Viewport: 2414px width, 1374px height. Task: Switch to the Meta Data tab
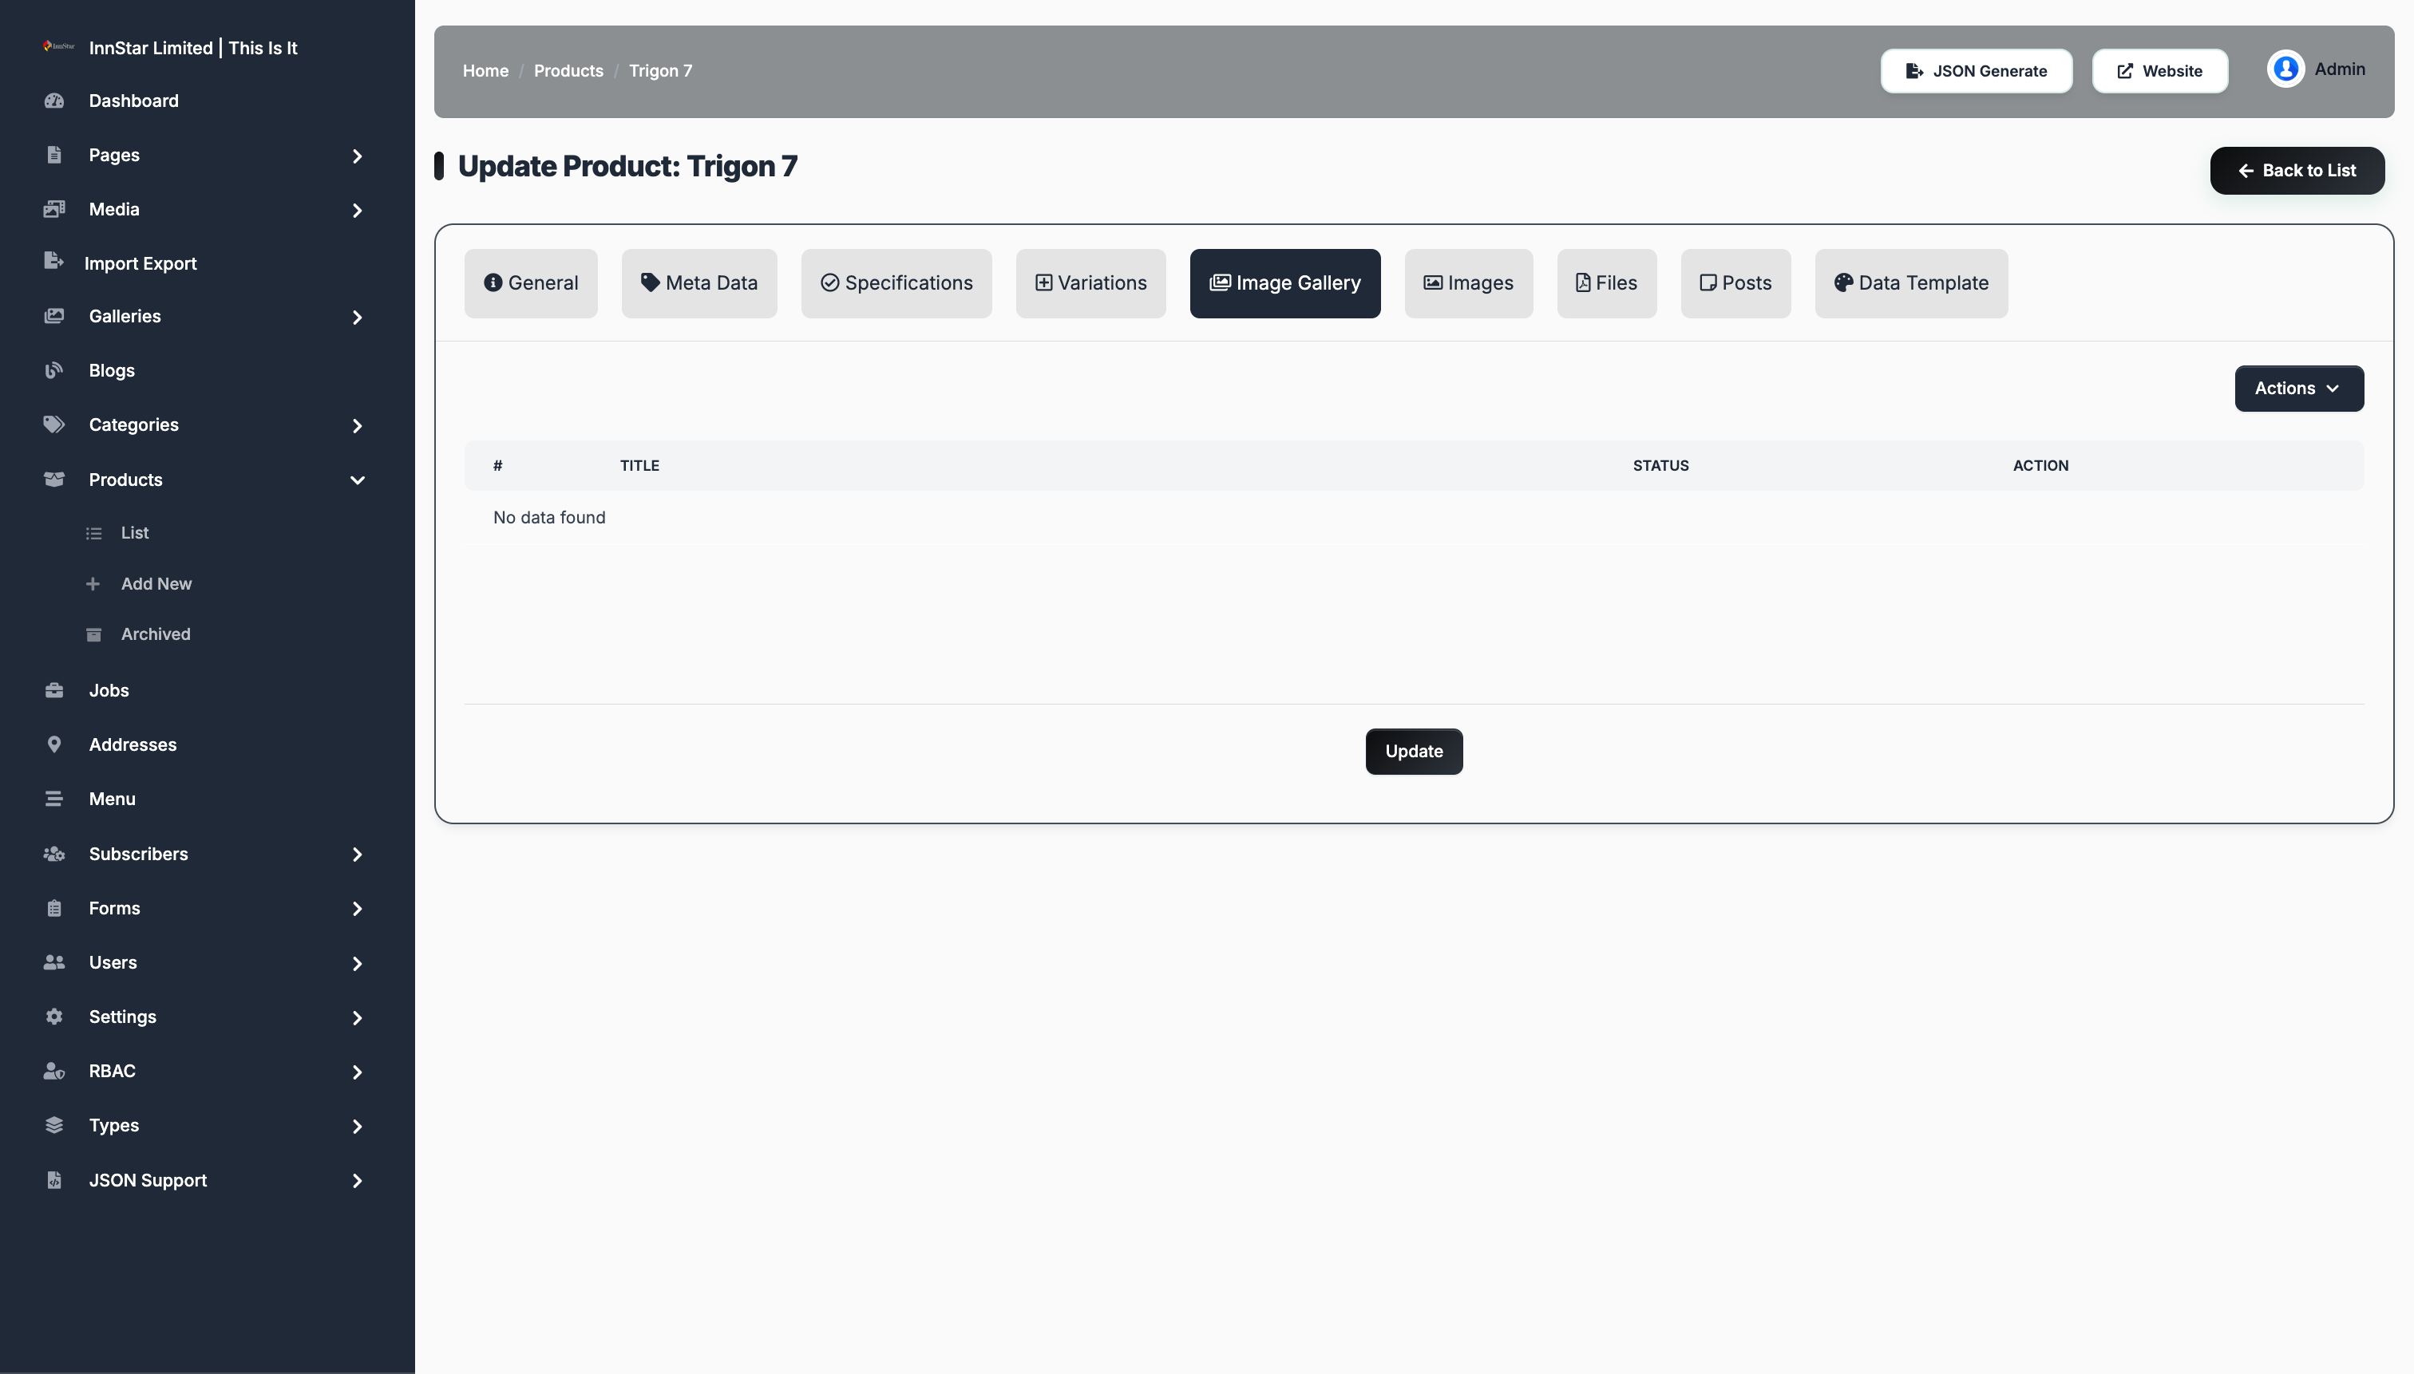pyautogui.click(x=698, y=283)
